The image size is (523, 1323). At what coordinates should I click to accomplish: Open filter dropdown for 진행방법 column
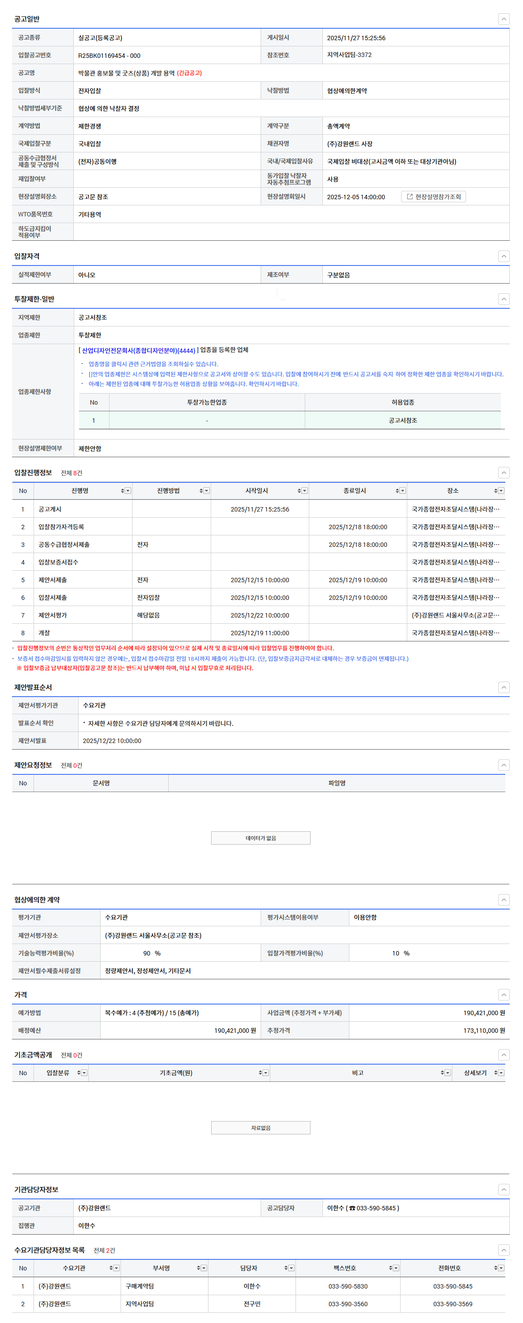[207, 491]
